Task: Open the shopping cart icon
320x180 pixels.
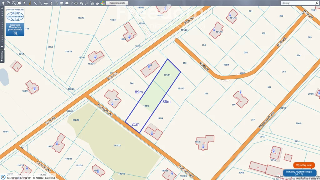Action: (x=92, y=3)
